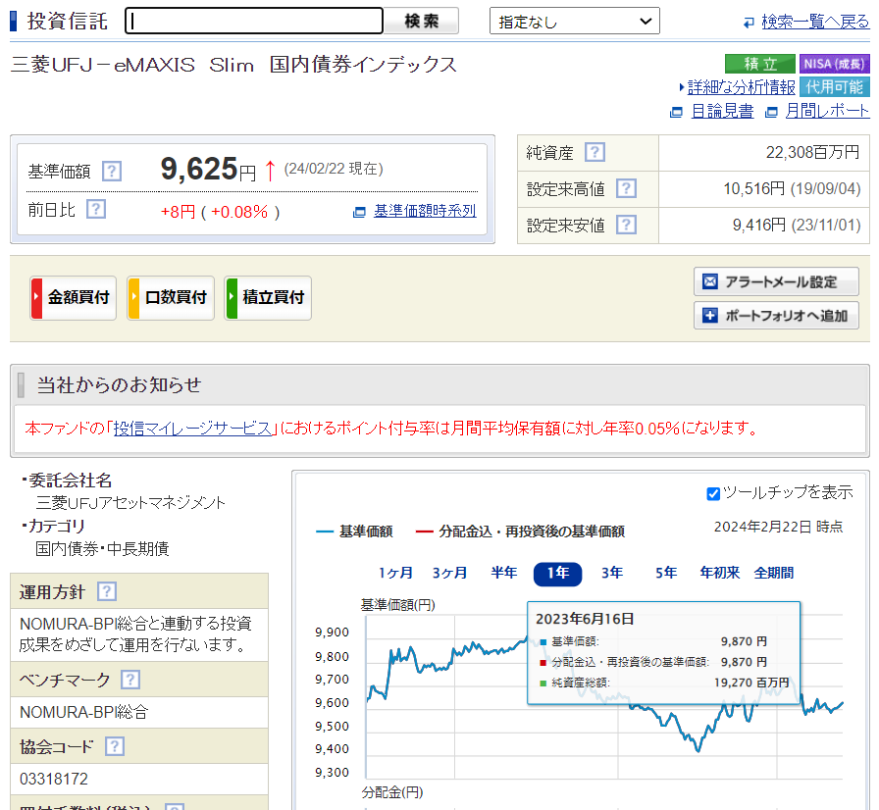Expand the 指定なし dropdown
The height and width of the screenshot is (810, 879).
[575, 22]
